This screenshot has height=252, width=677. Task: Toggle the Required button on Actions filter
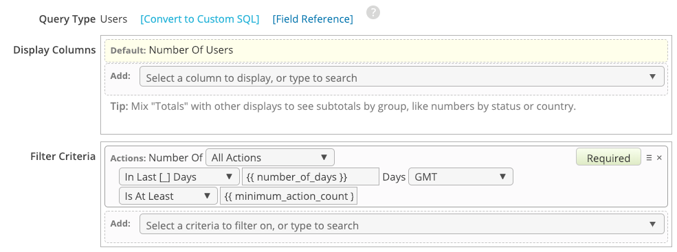609,158
